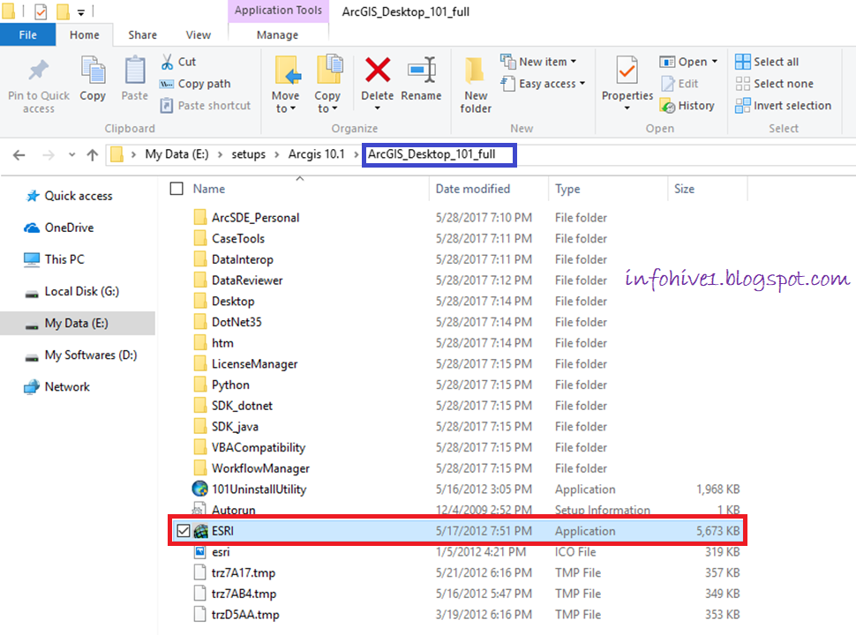Select the LicenseManager folder
This screenshot has width=856, height=635.
click(x=254, y=364)
